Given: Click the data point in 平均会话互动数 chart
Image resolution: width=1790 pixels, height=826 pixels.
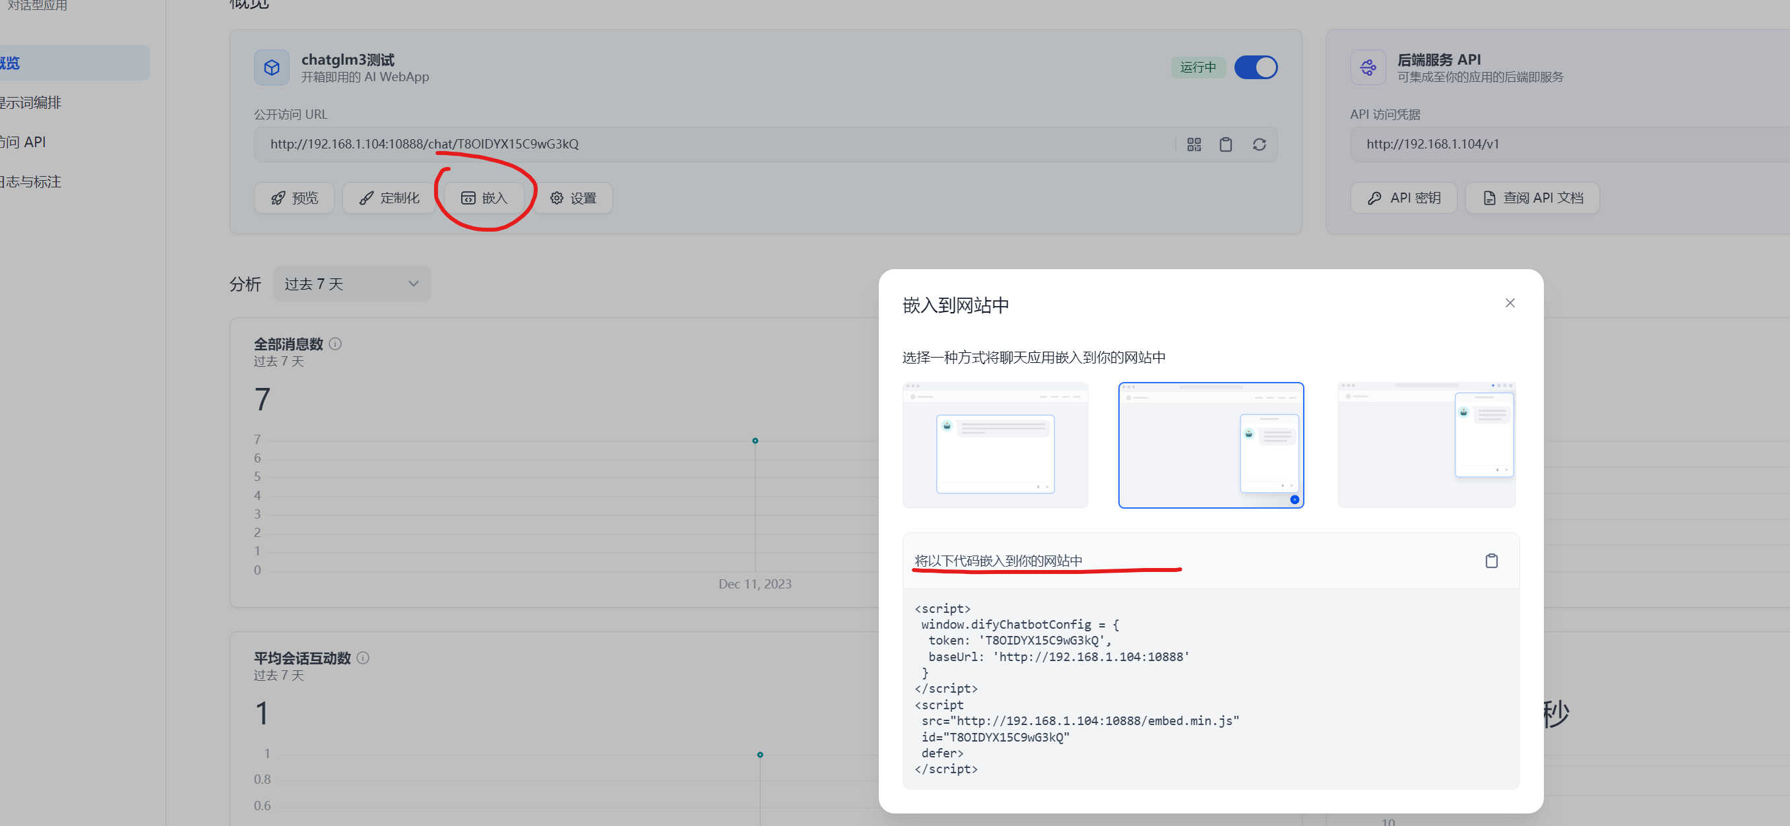Looking at the screenshot, I should pyautogui.click(x=759, y=755).
